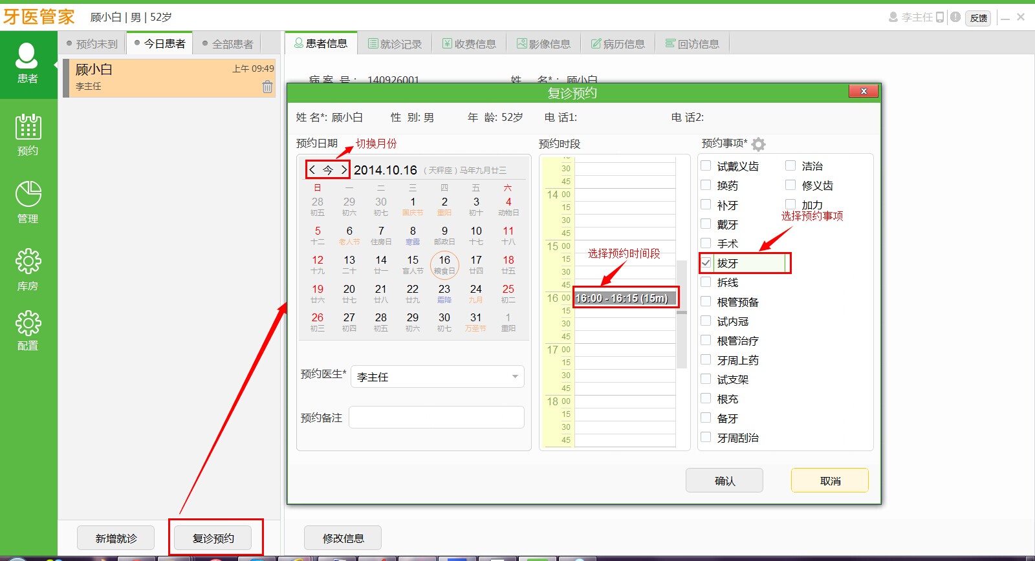Switch to 今日患者 tab

pyautogui.click(x=160, y=43)
